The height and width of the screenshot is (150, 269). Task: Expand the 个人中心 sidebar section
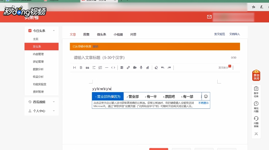(x=54, y=111)
